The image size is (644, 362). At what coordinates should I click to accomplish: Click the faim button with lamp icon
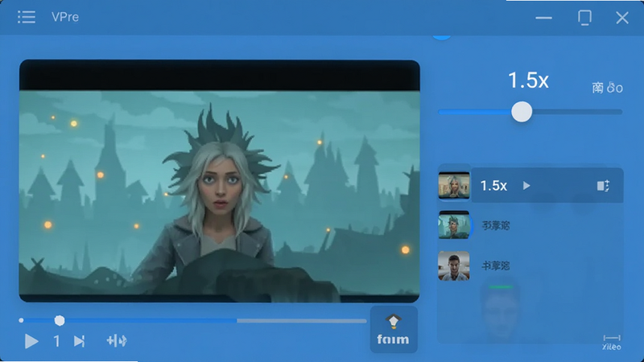pos(394,330)
